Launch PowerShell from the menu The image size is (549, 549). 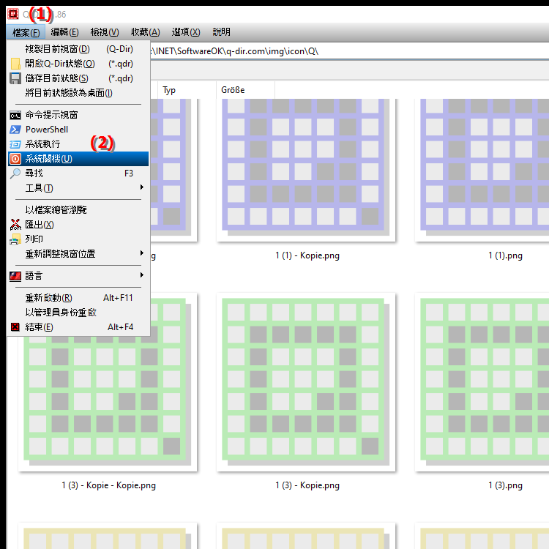[x=78, y=130]
